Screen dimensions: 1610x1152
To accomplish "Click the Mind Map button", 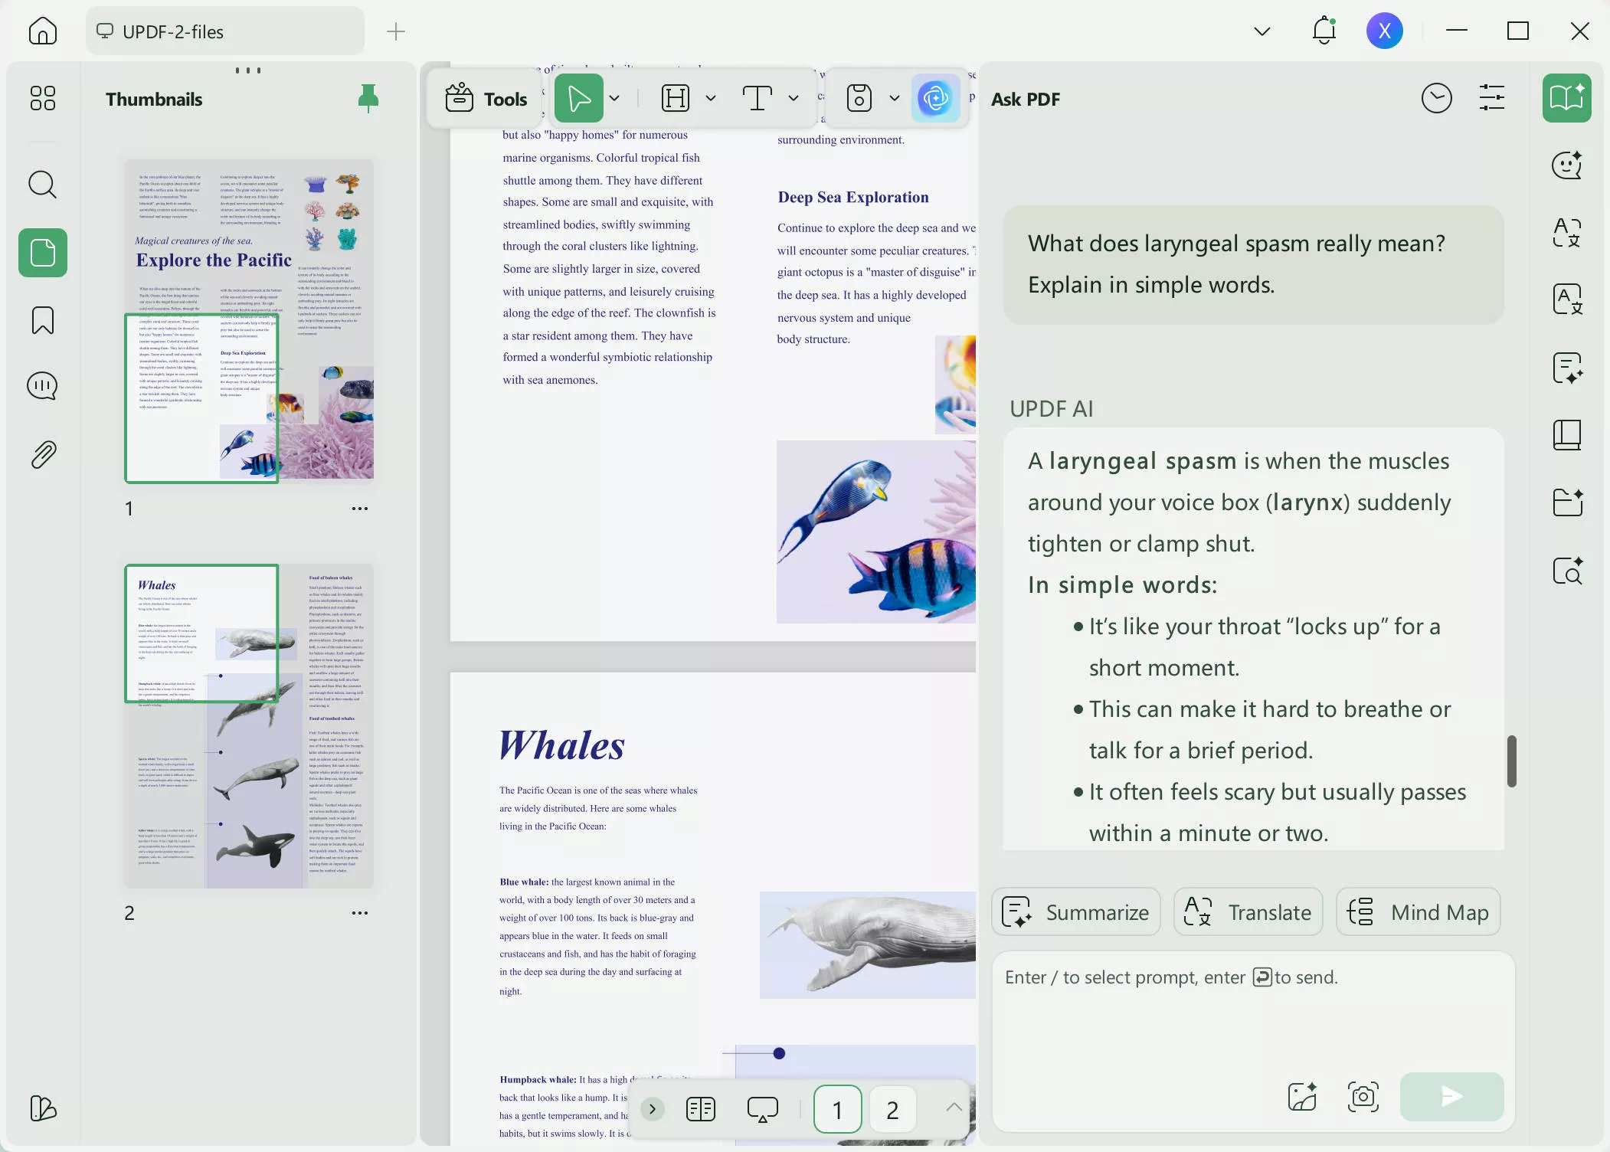I will point(1418,912).
